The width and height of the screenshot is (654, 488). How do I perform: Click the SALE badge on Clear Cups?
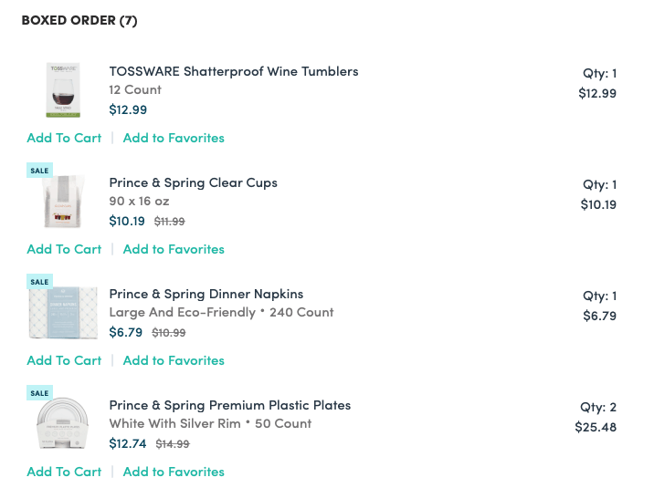pyautogui.click(x=39, y=171)
